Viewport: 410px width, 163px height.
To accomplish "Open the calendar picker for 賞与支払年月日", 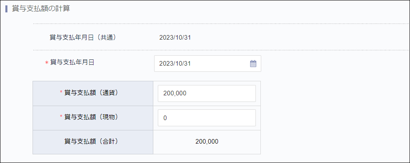I will pyautogui.click(x=253, y=64).
